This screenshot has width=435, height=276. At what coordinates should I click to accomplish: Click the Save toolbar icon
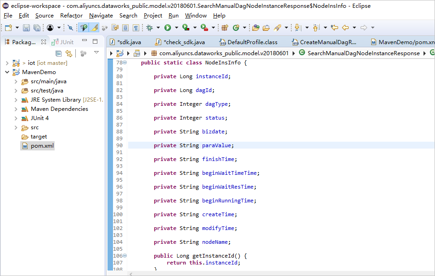[x=26, y=28]
